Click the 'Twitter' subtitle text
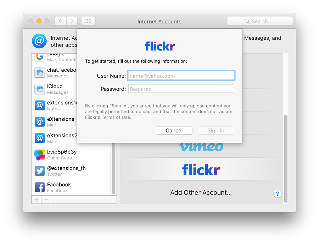The width and height of the screenshot is (319, 245). pos(55,174)
